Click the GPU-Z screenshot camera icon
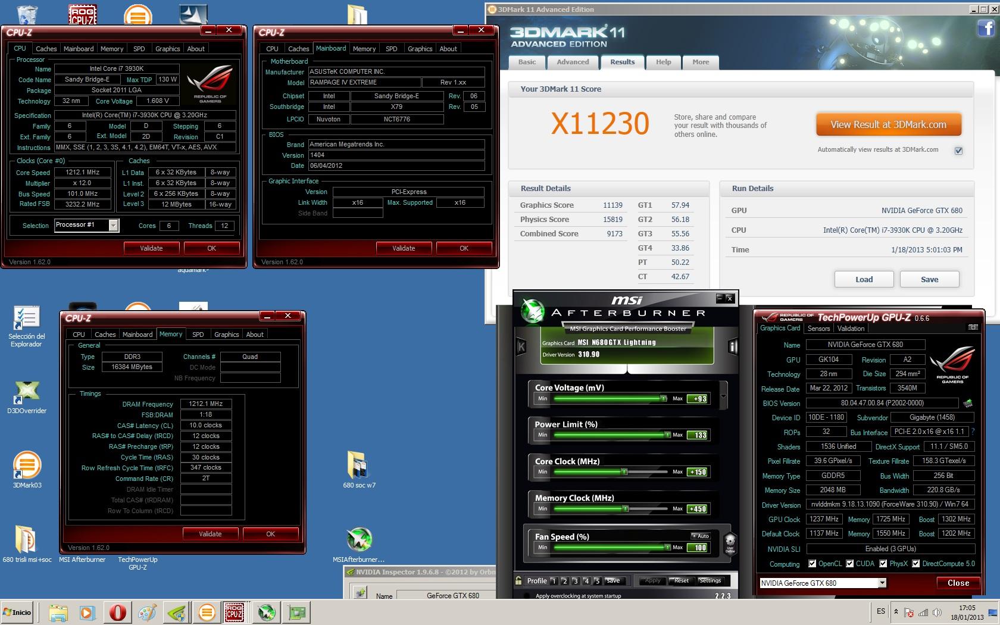 tap(973, 327)
